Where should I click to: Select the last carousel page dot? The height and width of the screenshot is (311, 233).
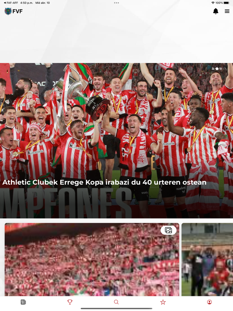point(221,69)
